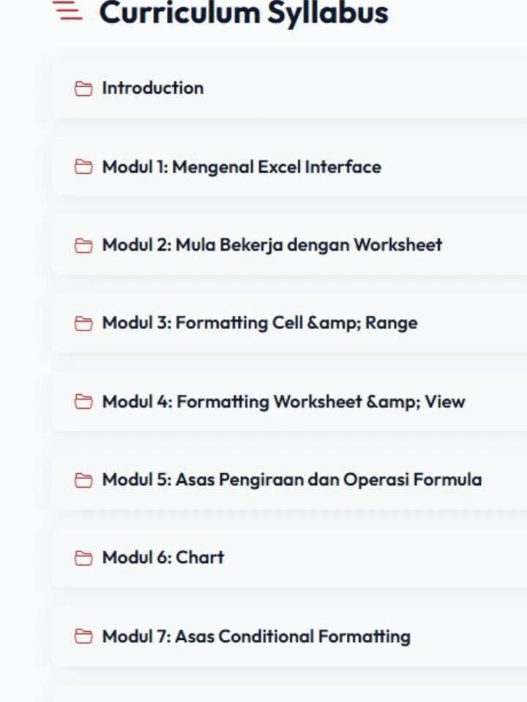Open Modul 2: Mula Bekerja dengan Worksheet
The width and height of the screenshot is (527, 702).
[x=272, y=245]
